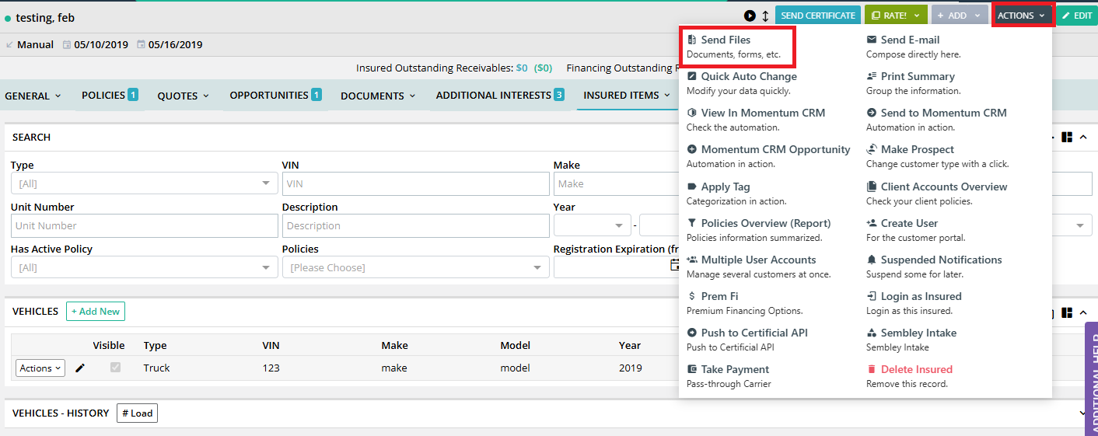
Task: Click the Edit pencil button
Action: [1077, 16]
